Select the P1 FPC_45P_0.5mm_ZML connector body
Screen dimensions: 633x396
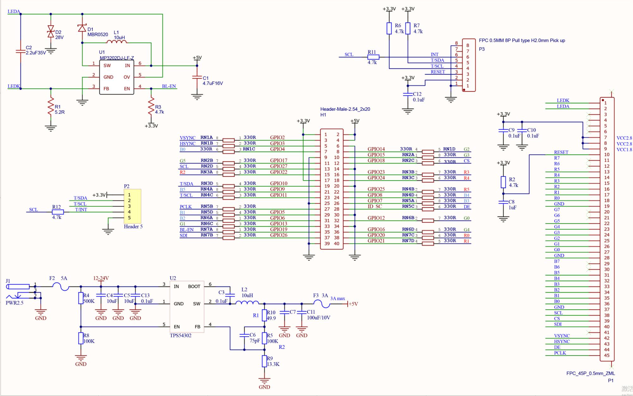607,229
